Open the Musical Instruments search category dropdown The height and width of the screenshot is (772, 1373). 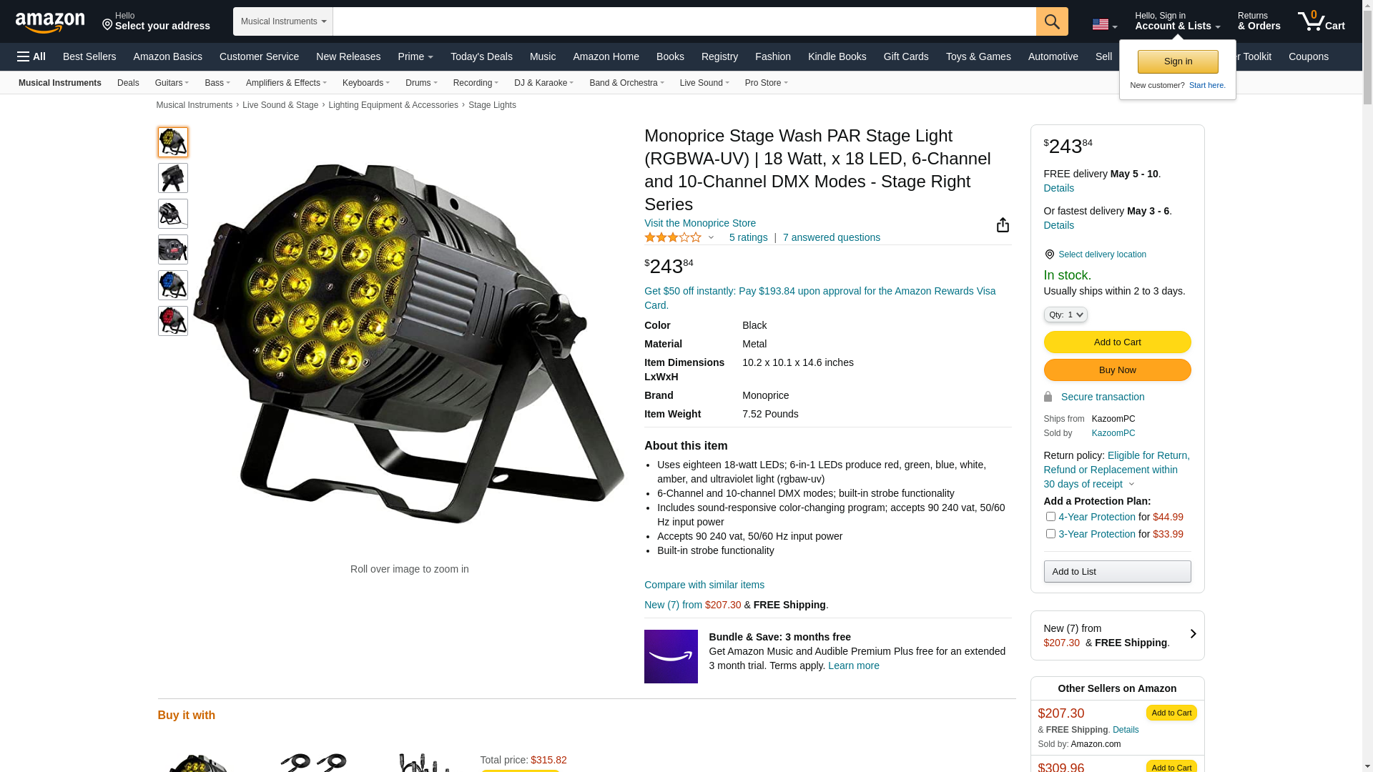(283, 21)
